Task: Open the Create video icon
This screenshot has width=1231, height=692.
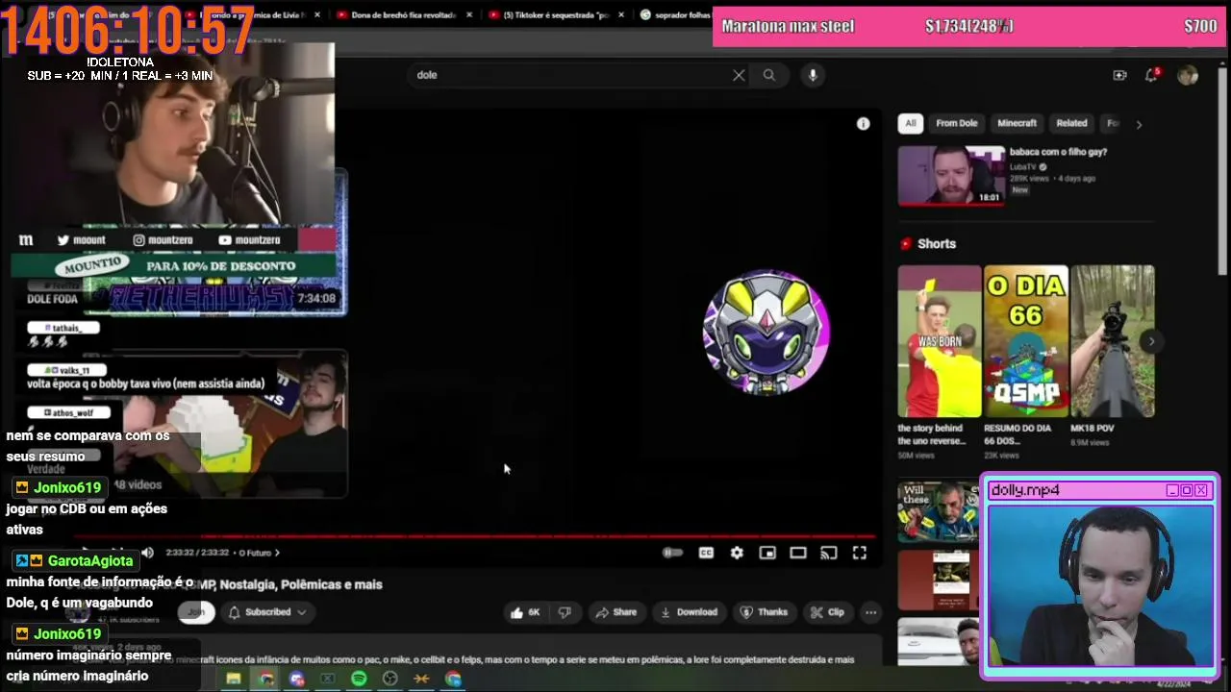Action: pos(1119,75)
